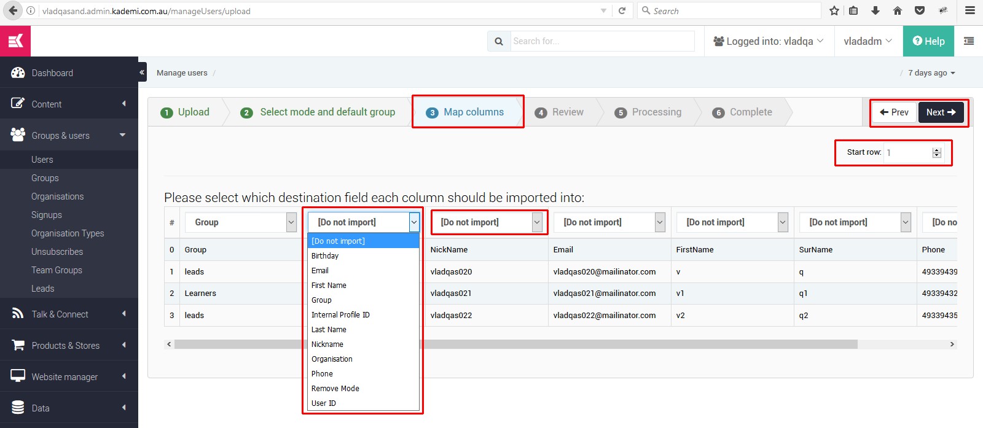Collapse the sidebar with double-arrow
The width and height of the screenshot is (983, 428).
[x=142, y=72]
